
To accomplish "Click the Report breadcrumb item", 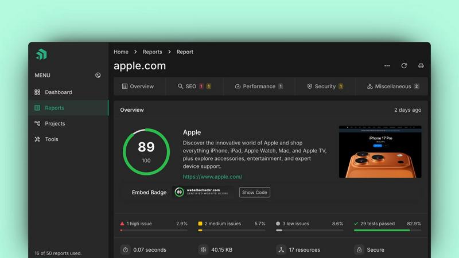I will coord(185,52).
